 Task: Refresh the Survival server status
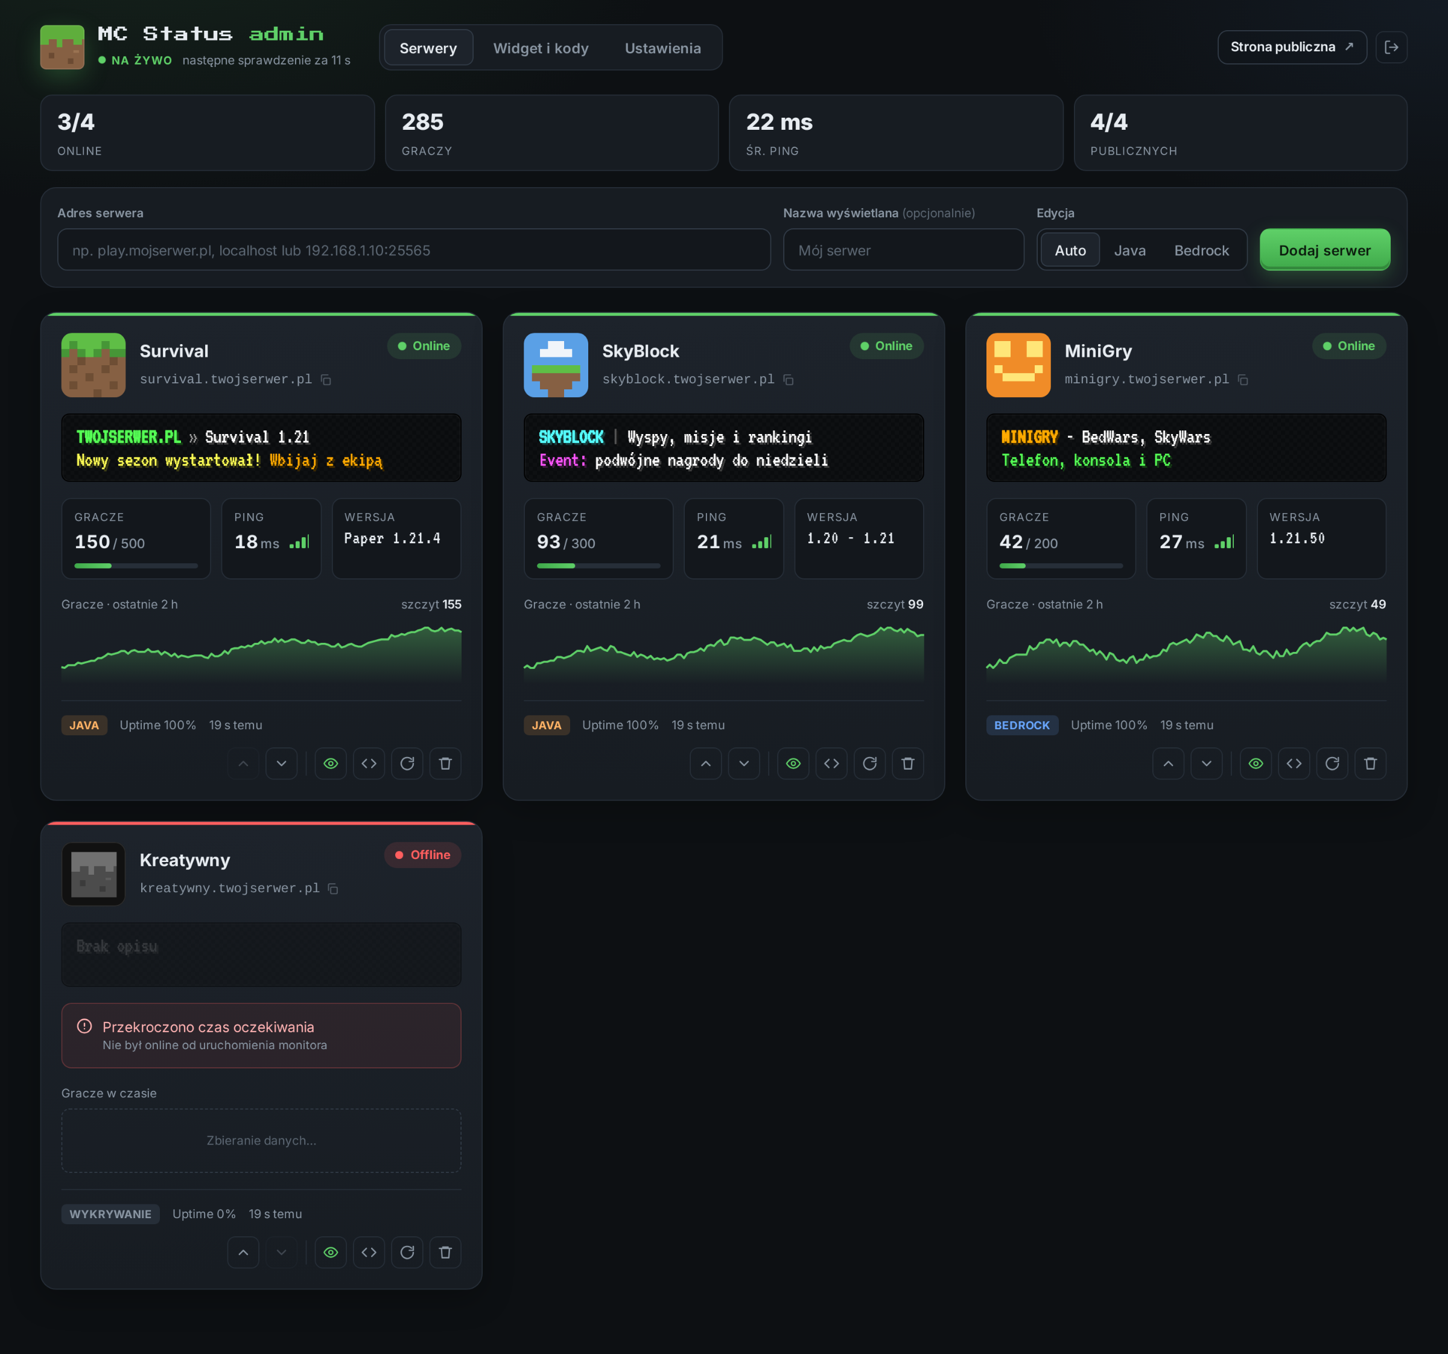click(x=407, y=764)
